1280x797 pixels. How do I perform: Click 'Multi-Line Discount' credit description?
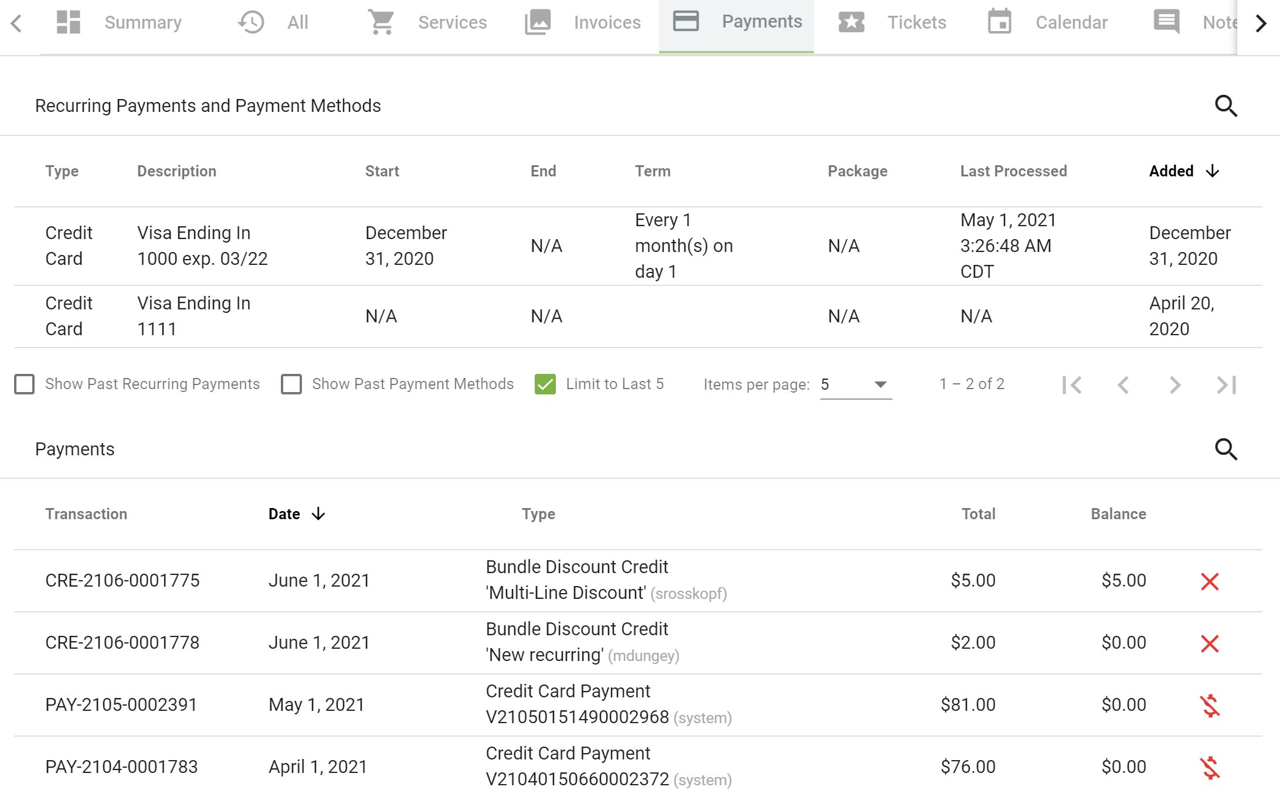[566, 593]
